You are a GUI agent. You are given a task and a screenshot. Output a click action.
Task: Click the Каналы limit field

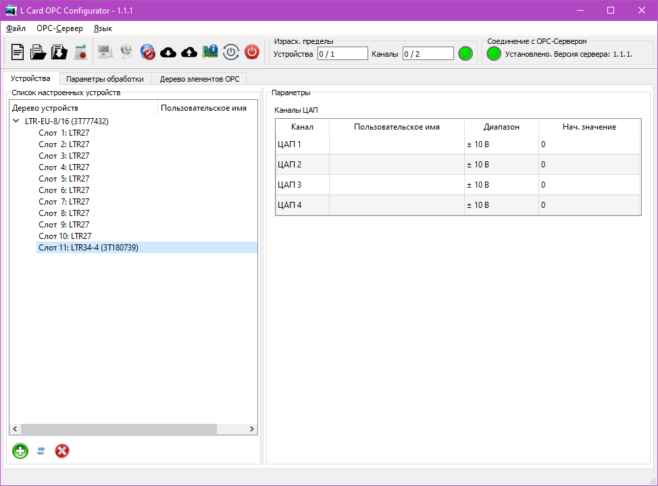(428, 54)
